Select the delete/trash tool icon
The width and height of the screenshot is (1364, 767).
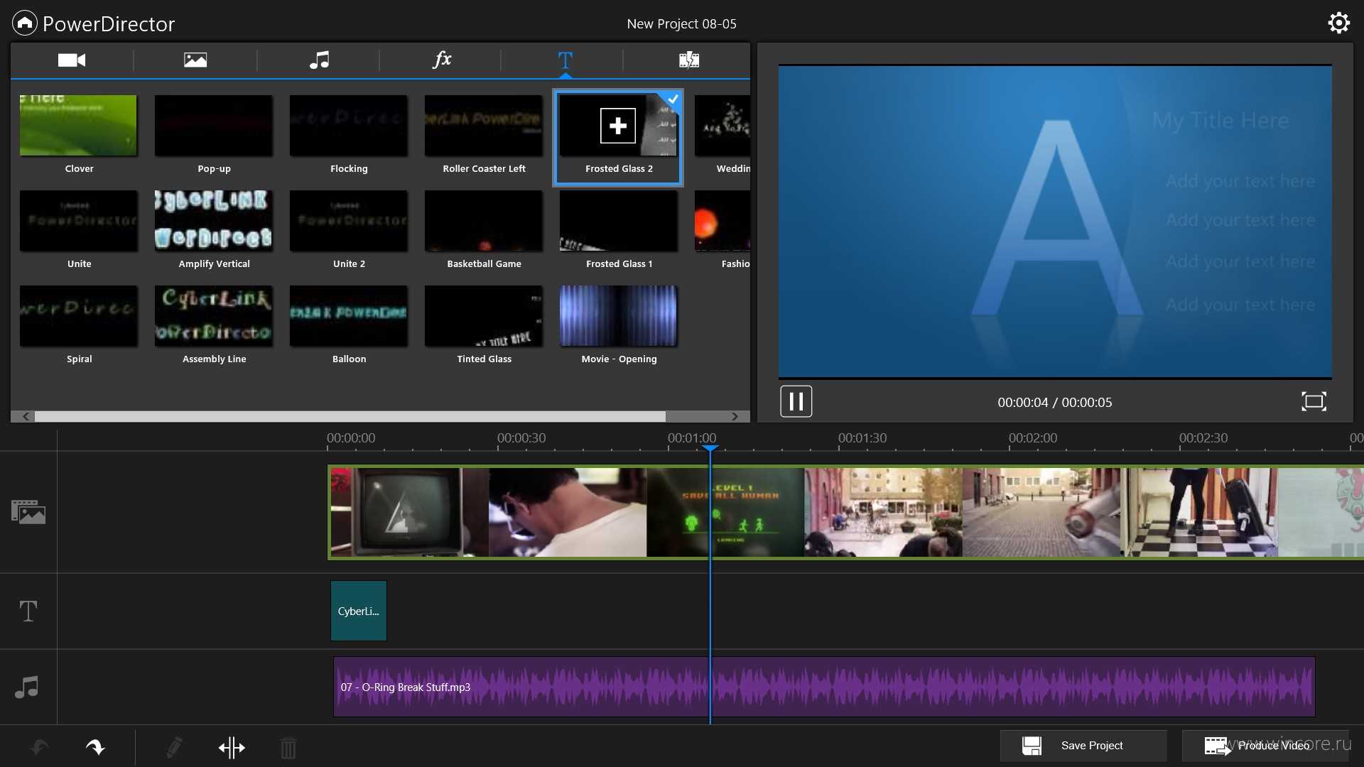[x=288, y=744]
